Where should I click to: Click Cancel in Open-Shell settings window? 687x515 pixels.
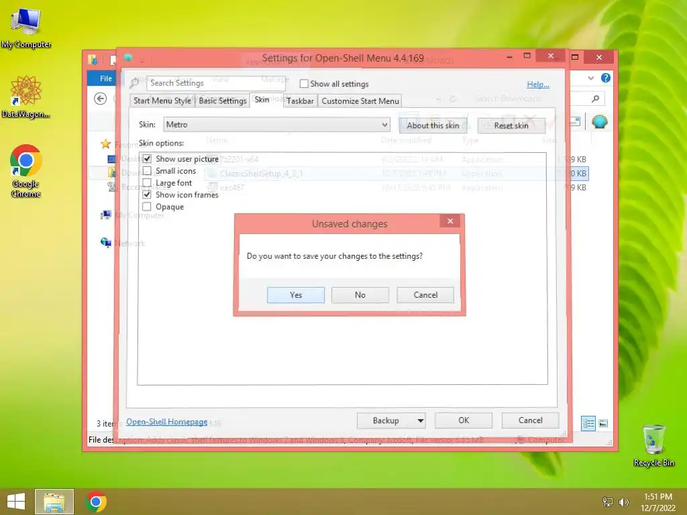530,420
